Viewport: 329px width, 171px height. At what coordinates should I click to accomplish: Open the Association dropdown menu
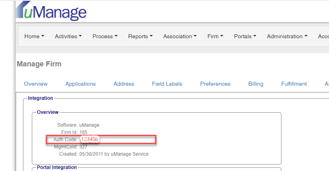[180, 37]
